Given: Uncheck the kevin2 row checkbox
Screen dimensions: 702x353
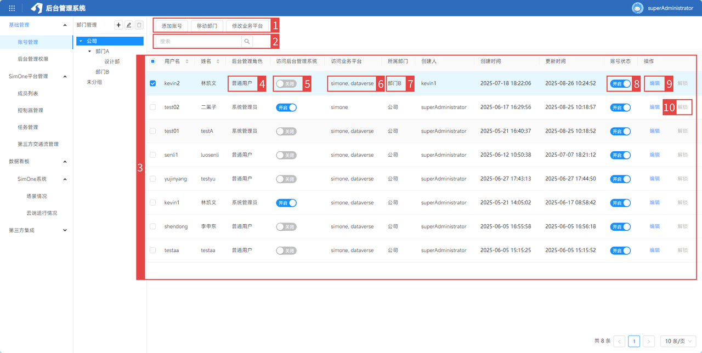Looking at the screenshot, I should (x=153, y=84).
